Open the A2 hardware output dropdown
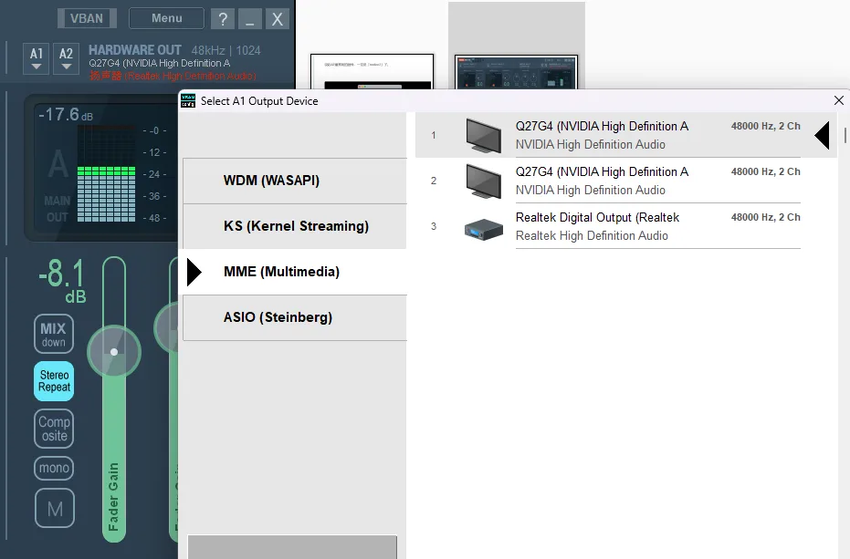This screenshot has width=850, height=559. pos(66,58)
